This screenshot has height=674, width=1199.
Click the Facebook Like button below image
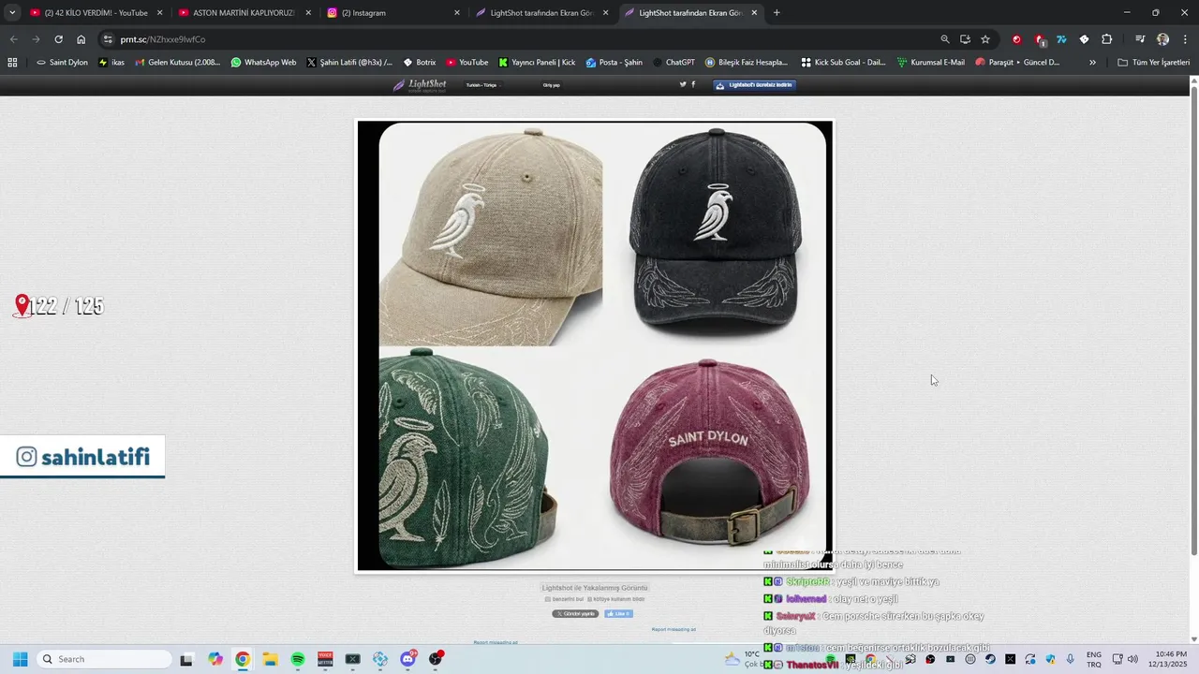pyautogui.click(x=618, y=614)
